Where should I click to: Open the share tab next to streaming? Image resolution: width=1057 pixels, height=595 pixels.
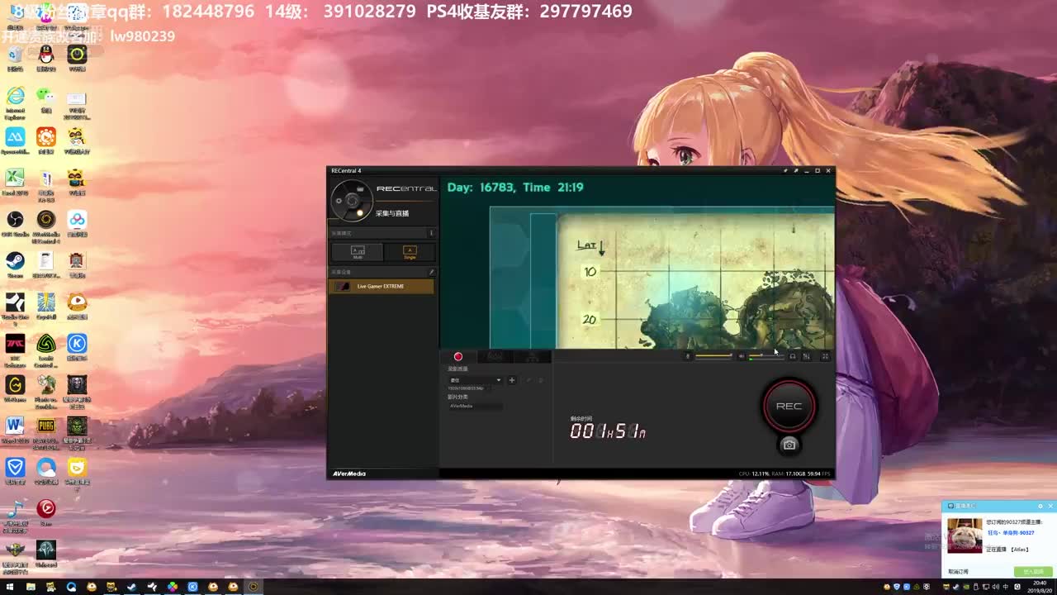click(533, 356)
